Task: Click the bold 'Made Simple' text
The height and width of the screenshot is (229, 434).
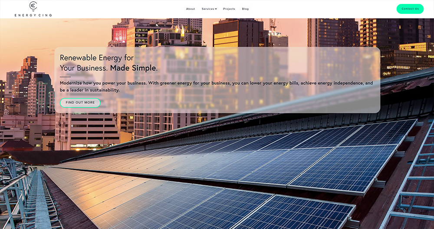Action: pyautogui.click(x=133, y=68)
